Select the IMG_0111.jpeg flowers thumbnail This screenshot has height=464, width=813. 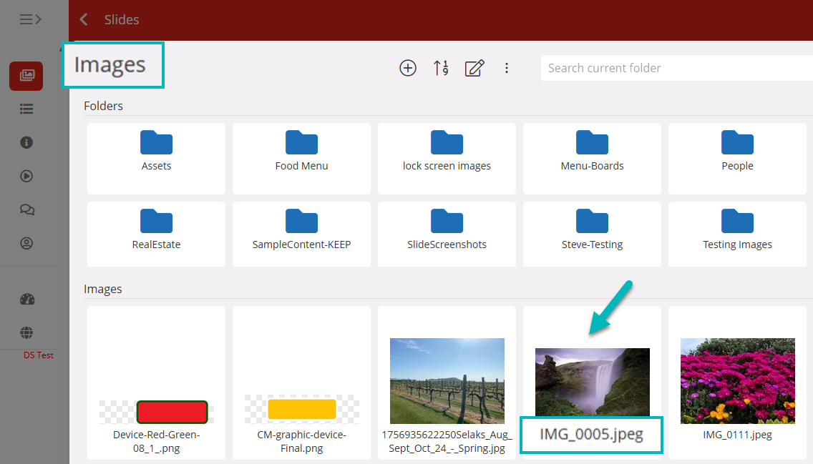pos(737,381)
